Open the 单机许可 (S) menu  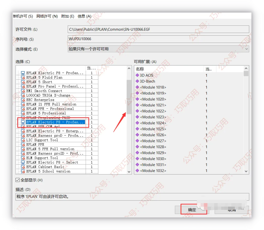(x=23, y=16)
